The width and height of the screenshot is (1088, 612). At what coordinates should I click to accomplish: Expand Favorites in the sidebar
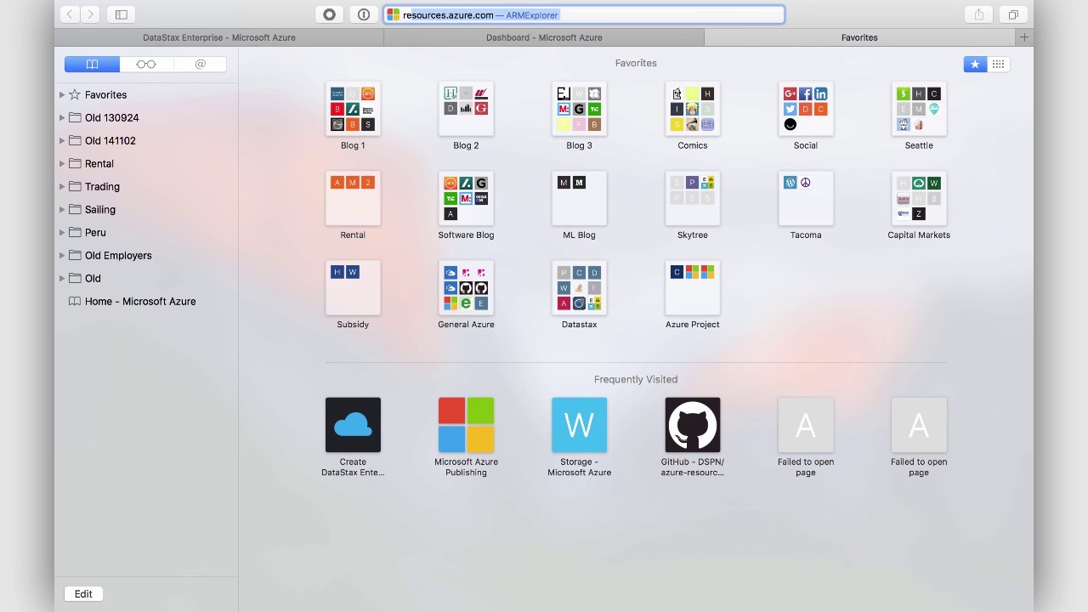click(62, 94)
